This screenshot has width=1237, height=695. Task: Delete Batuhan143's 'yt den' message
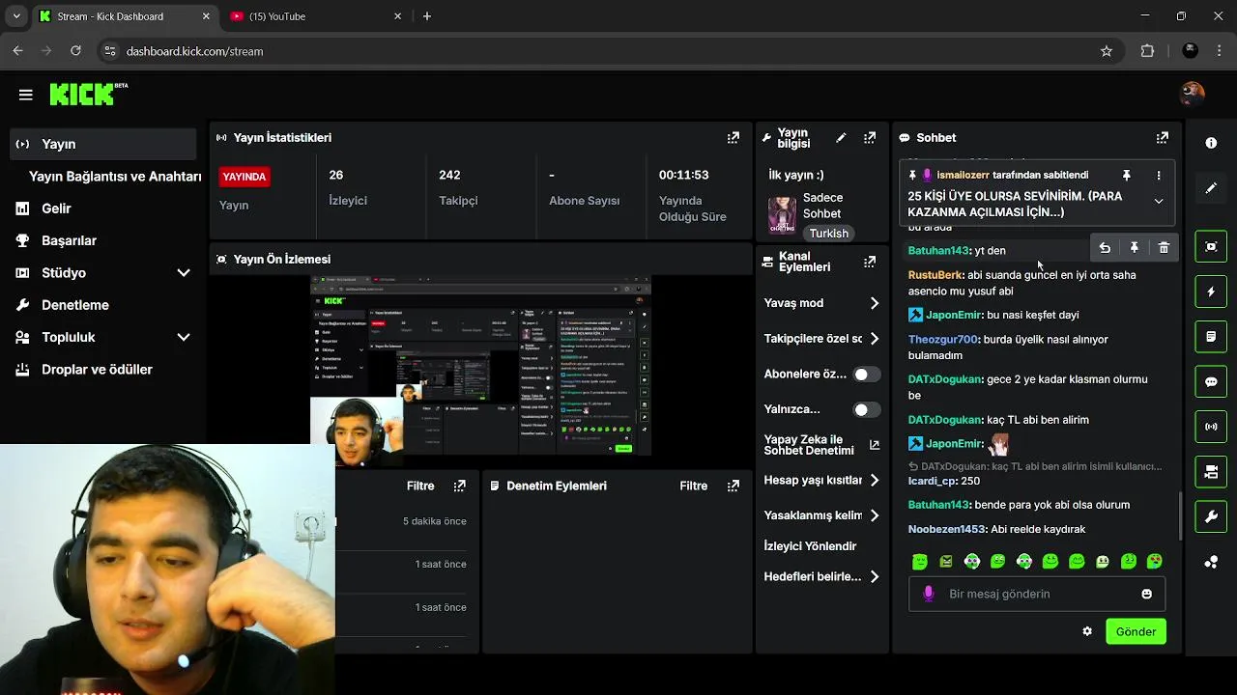[1164, 248]
